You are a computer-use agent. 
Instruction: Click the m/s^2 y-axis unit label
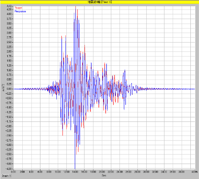(4, 87)
